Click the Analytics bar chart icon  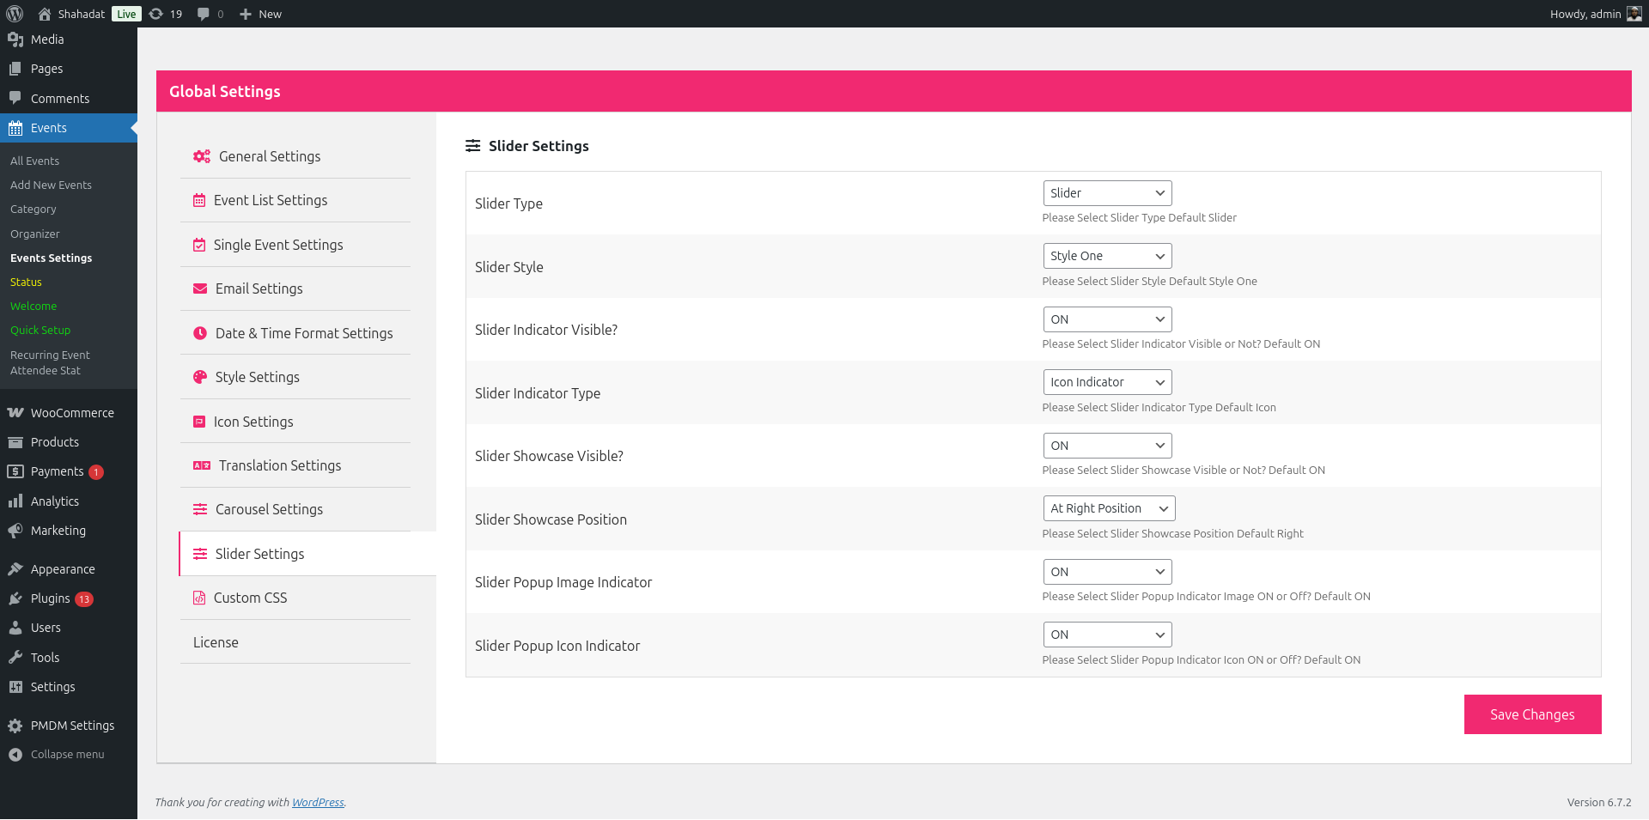pos(15,501)
